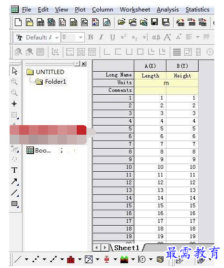Save the current project
Screen dimensions: 224x268
[x=154, y=22]
